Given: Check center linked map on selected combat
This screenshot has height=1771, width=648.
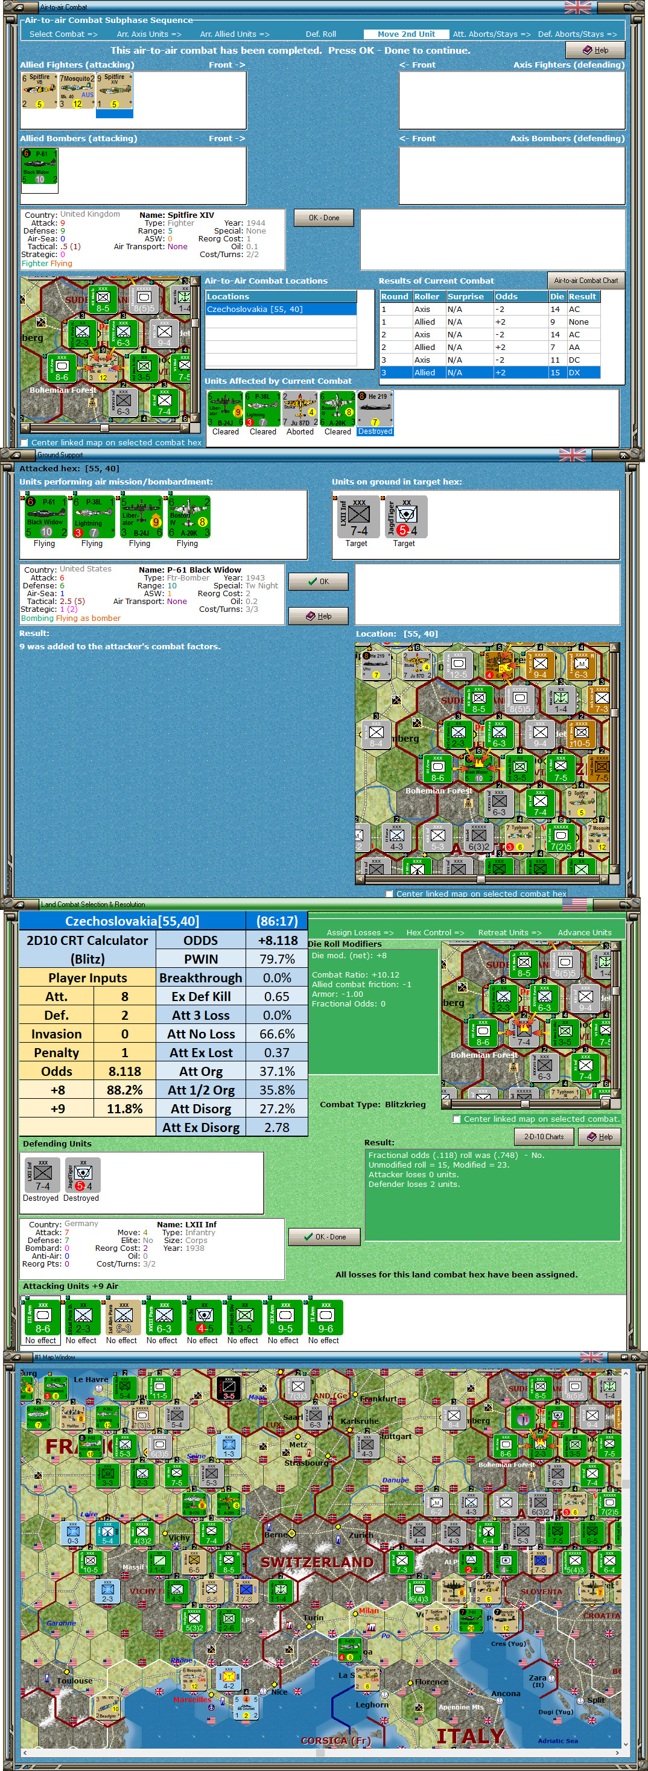Looking at the screenshot, I should [457, 1119].
